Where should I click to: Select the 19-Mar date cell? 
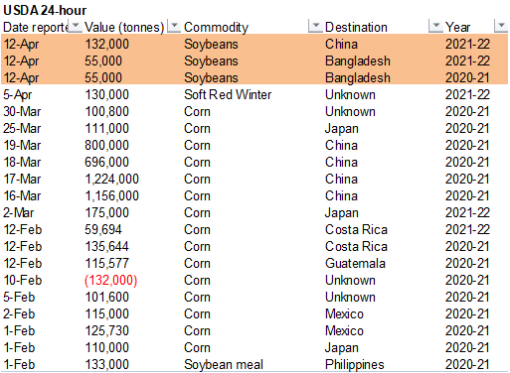22,146
